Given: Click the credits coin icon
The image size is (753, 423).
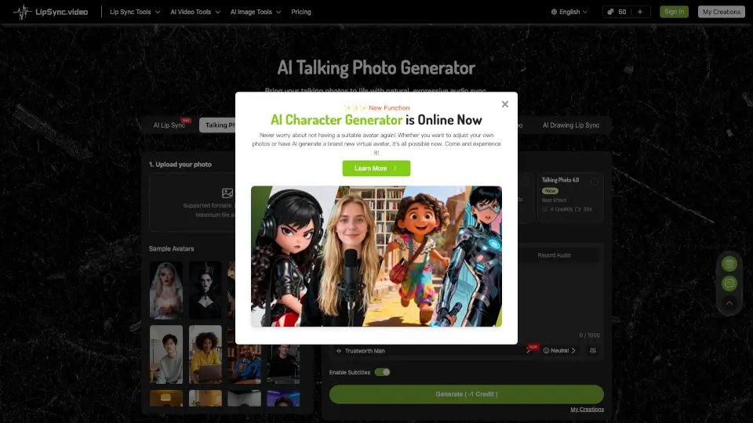Looking at the screenshot, I should click(x=609, y=12).
